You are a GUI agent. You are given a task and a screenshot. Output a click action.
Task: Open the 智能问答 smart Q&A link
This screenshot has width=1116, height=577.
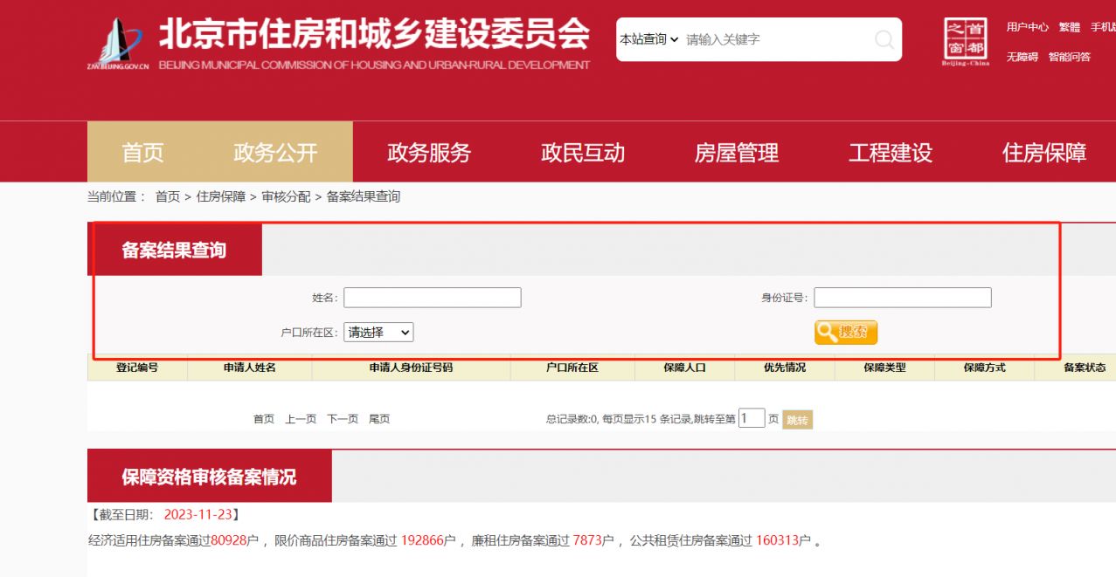tap(1070, 57)
